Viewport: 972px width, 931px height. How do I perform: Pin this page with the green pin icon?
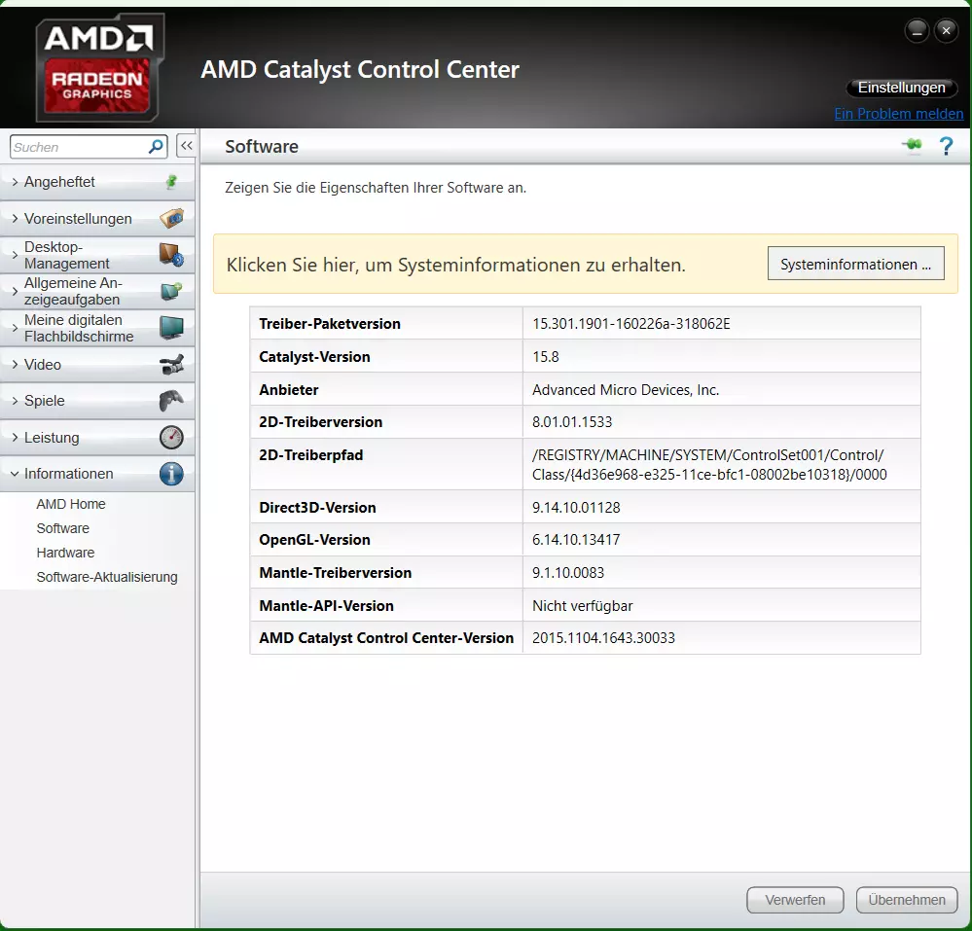(x=912, y=146)
